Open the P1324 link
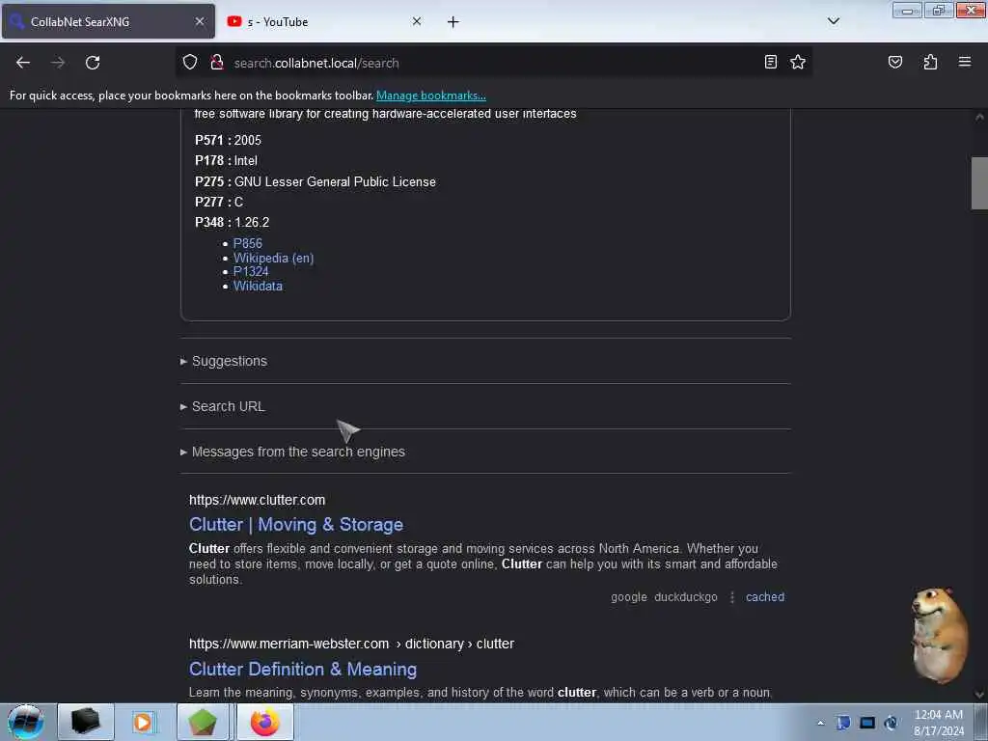The image size is (988, 741). (x=251, y=271)
